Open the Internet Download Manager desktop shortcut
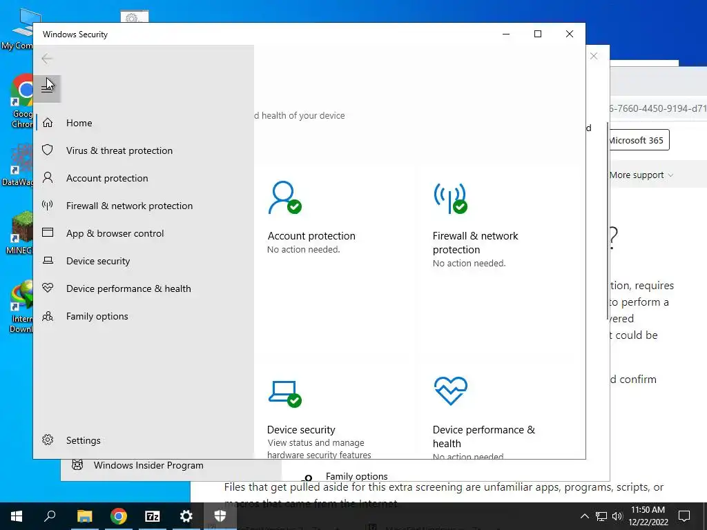 pyautogui.click(x=21, y=306)
